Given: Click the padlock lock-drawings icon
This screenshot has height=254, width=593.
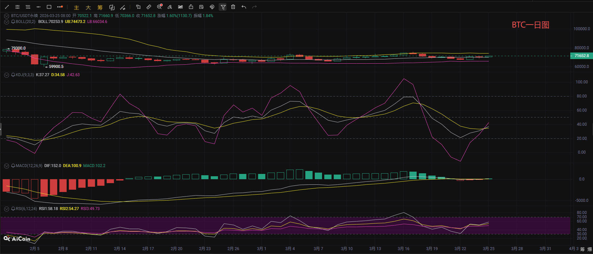Looking at the screenshot, I should click(x=191, y=7).
